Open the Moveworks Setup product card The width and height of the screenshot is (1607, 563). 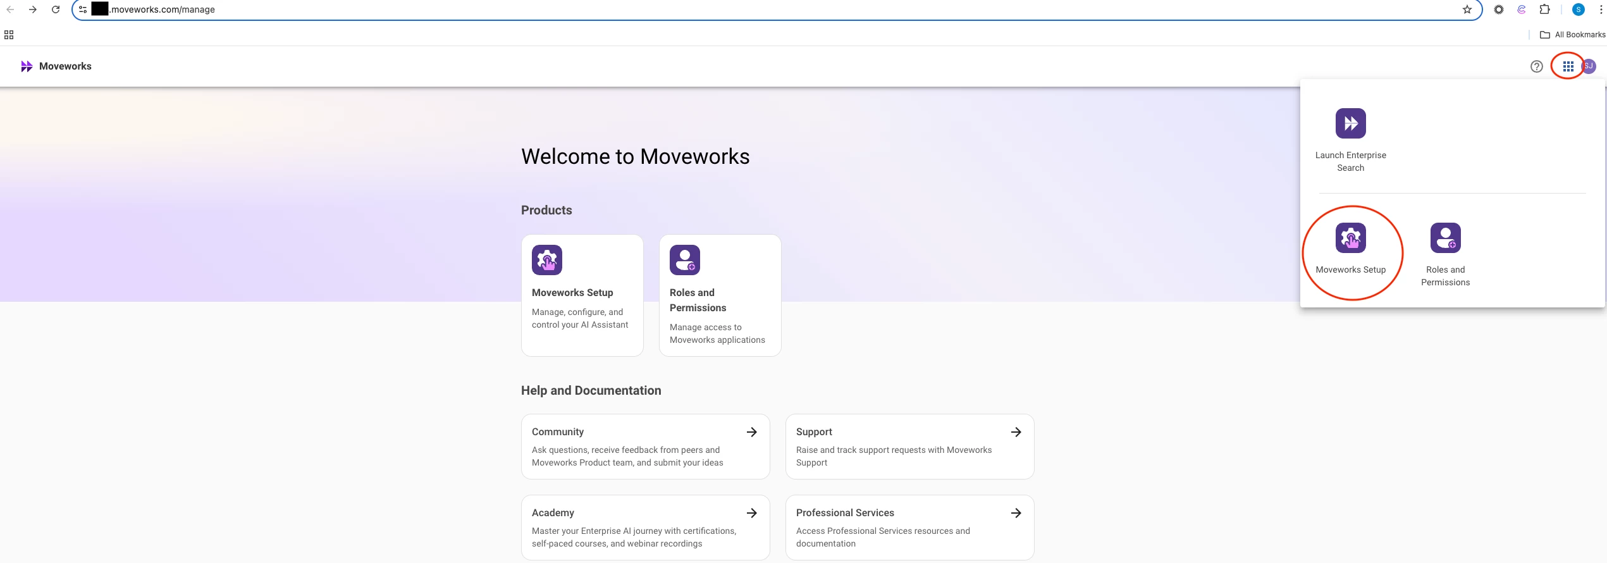point(582,295)
